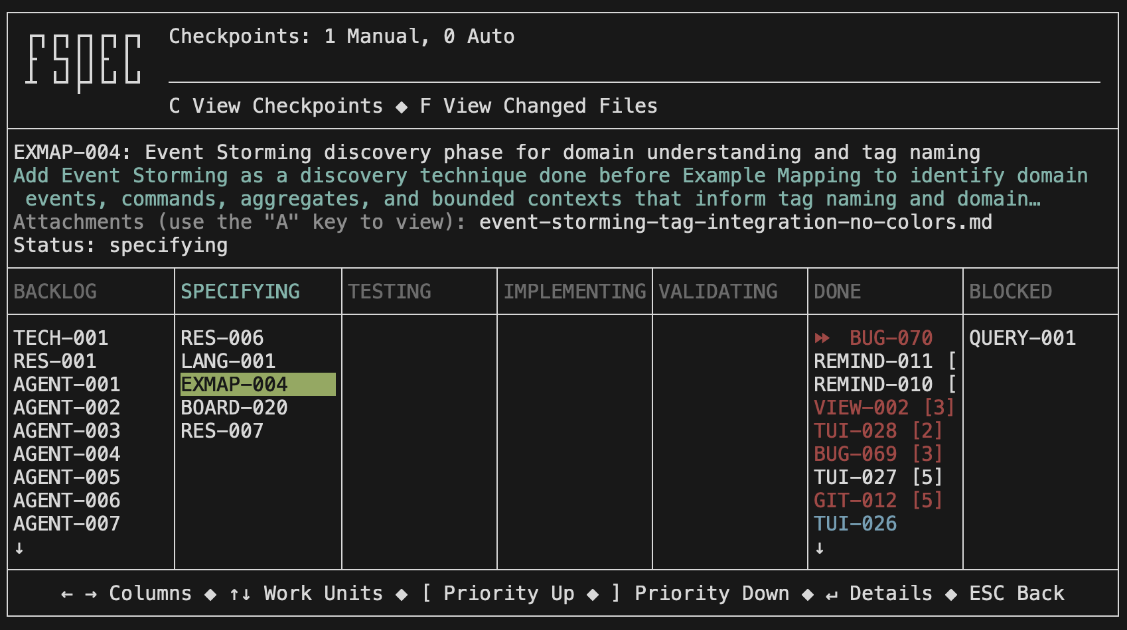Open attachment event-storming-tag-integration-no-colors.md
The image size is (1127, 630).
click(x=735, y=222)
